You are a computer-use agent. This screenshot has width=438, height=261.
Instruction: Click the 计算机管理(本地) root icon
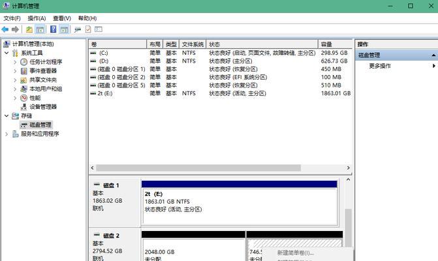point(7,44)
